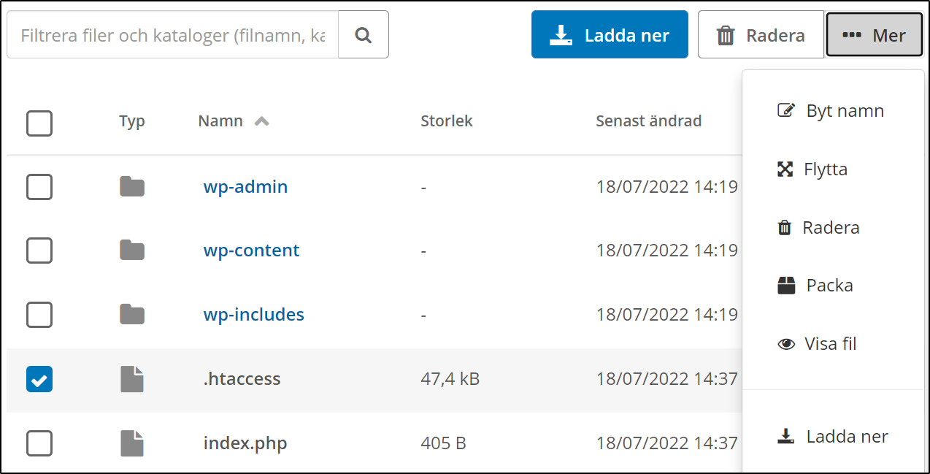Click the pencil icon next to Byt namn
This screenshot has width=930, height=474.
click(786, 110)
